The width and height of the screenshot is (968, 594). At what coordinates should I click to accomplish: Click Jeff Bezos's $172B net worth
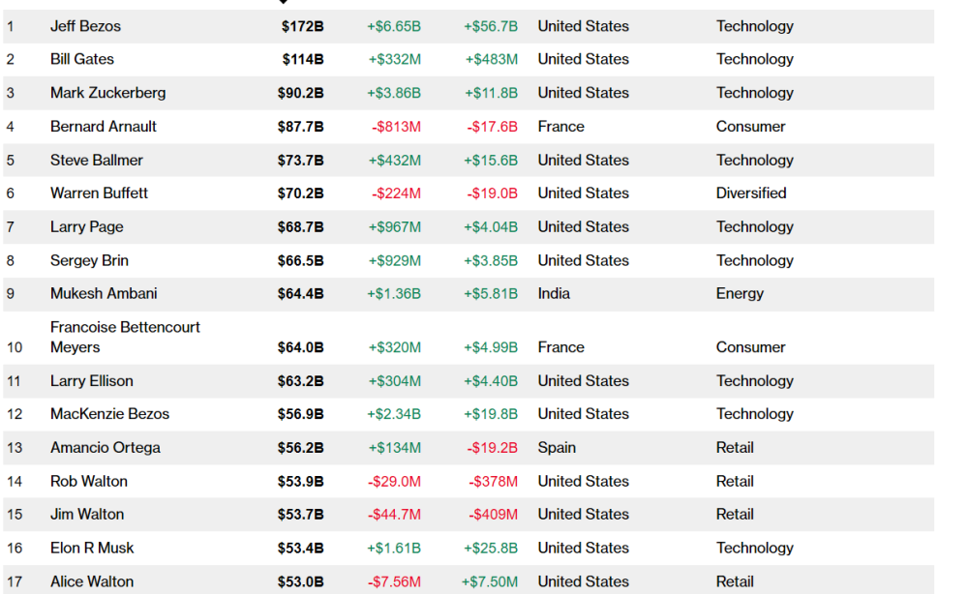pos(302,26)
